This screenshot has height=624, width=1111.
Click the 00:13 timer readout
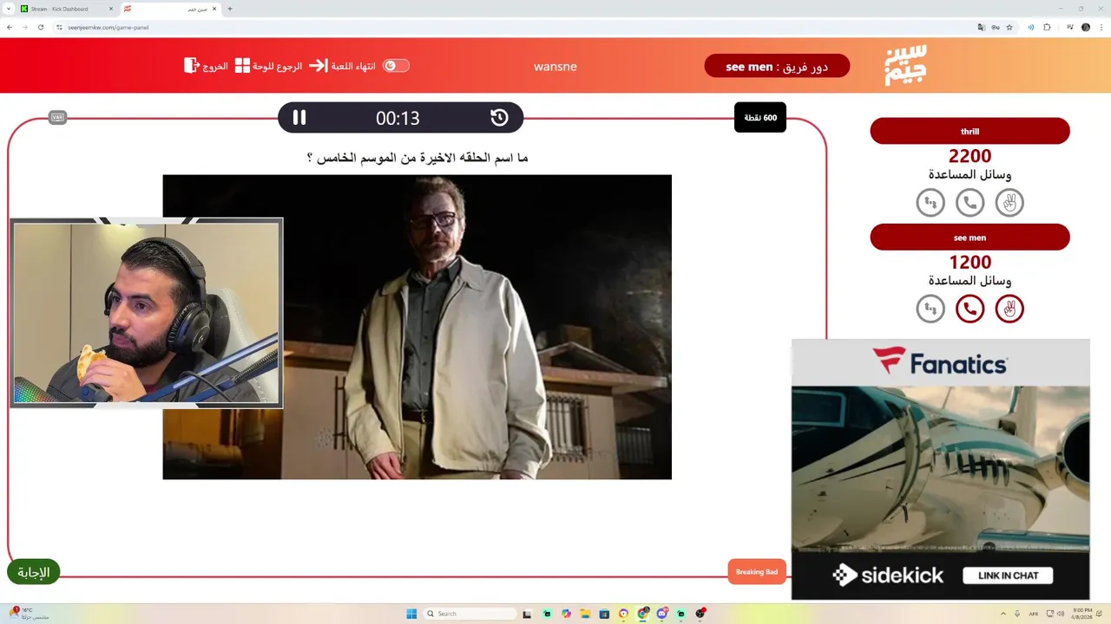point(398,119)
